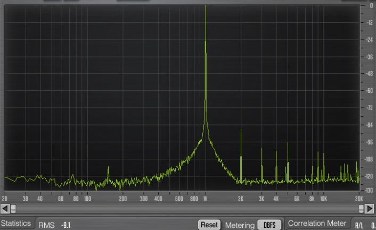Click the 10K frequency axis label
This screenshot has height=230, width=376.
323,199
